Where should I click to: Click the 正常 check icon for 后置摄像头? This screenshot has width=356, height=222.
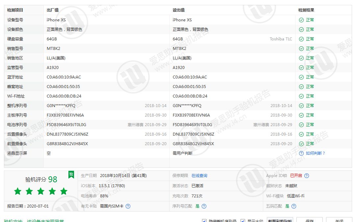pos(301,134)
